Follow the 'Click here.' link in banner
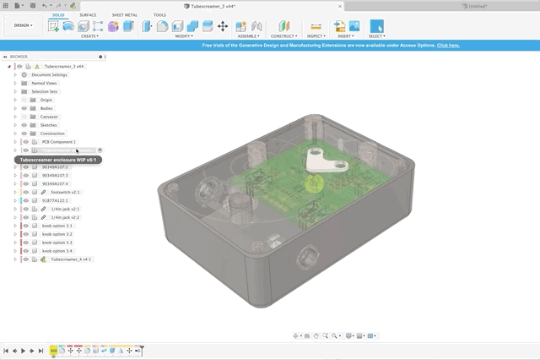The width and height of the screenshot is (540, 360). tap(448, 45)
